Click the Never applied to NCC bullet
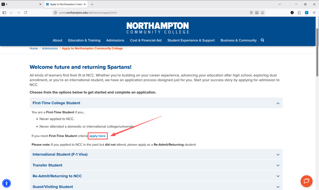The width and height of the screenshot is (319, 190). click(57, 119)
